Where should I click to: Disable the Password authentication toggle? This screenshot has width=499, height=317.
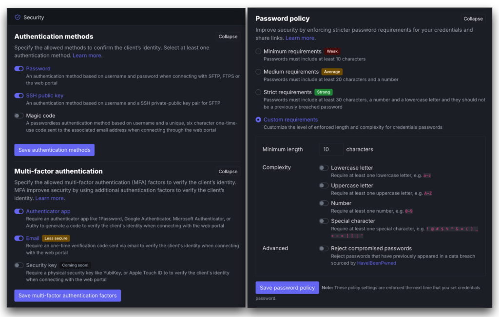pyautogui.click(x=19, y=69)
